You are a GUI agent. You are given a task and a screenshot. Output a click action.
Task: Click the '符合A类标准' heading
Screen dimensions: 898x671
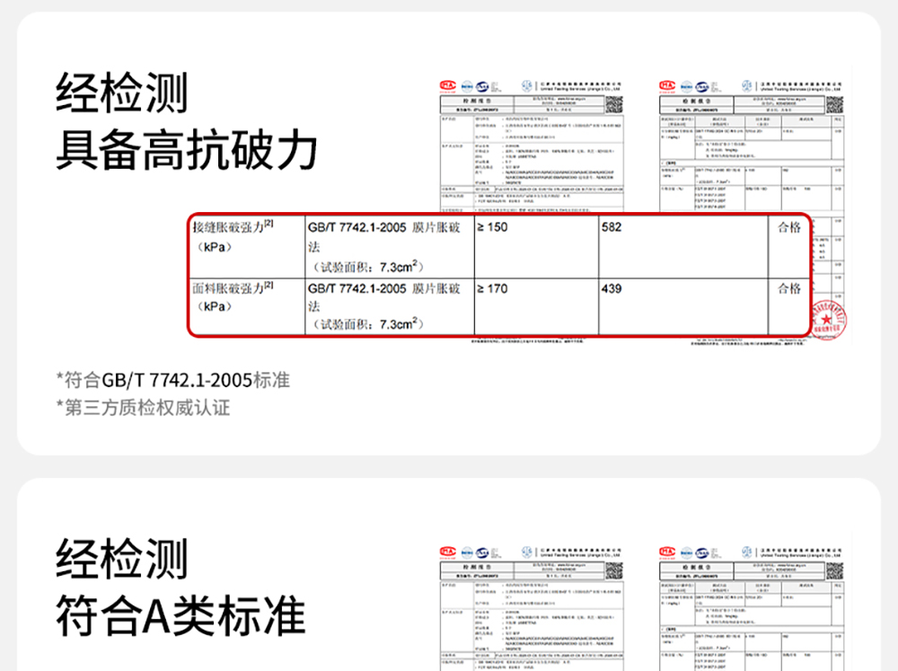click(181, 615)
